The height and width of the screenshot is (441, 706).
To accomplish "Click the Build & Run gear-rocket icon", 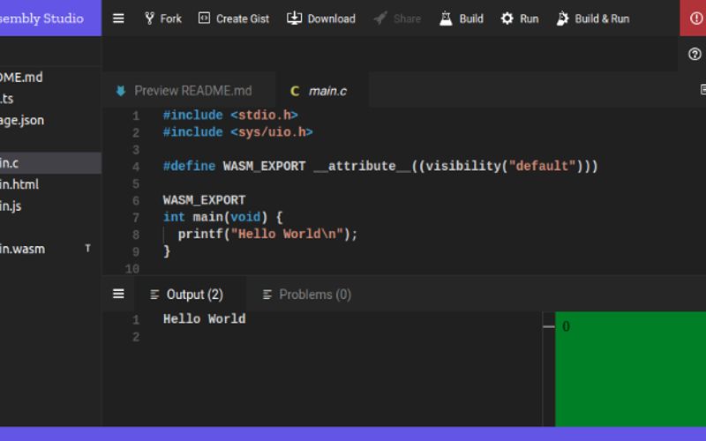I will pos(563,19).
